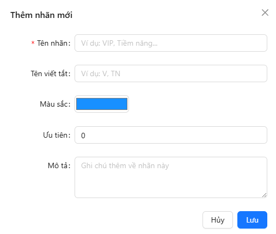Click the 'Ghi chú thêm về nhãn này' placeholder

(x=125, y=166)
